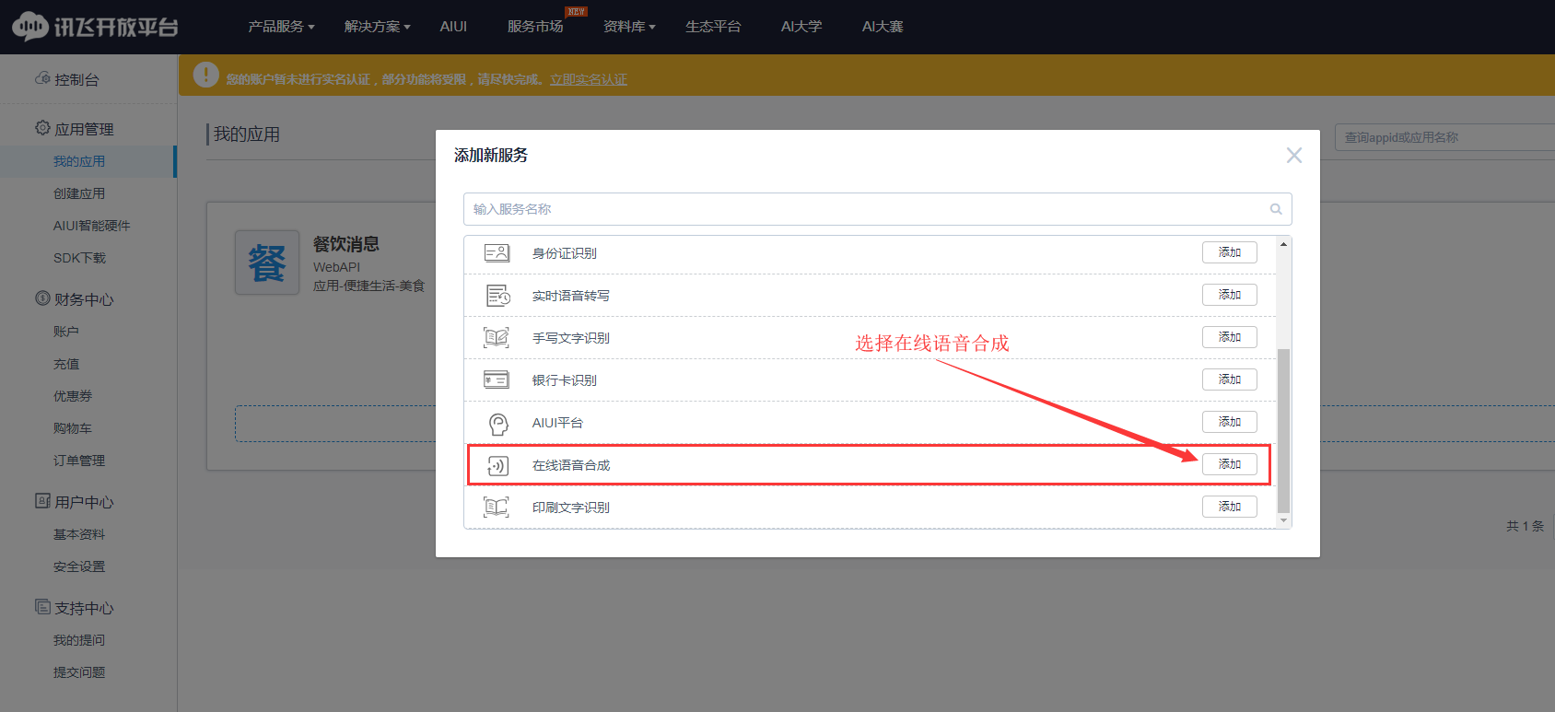Focus the 输入服务名称 search field
The height and width of the screenshot is (712, 1555).
point(866,209)
